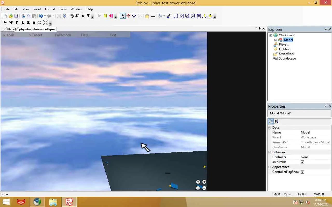Switch to Categorized view in Properties
This screenshot has width=332, height=207.
click(271, 121)
